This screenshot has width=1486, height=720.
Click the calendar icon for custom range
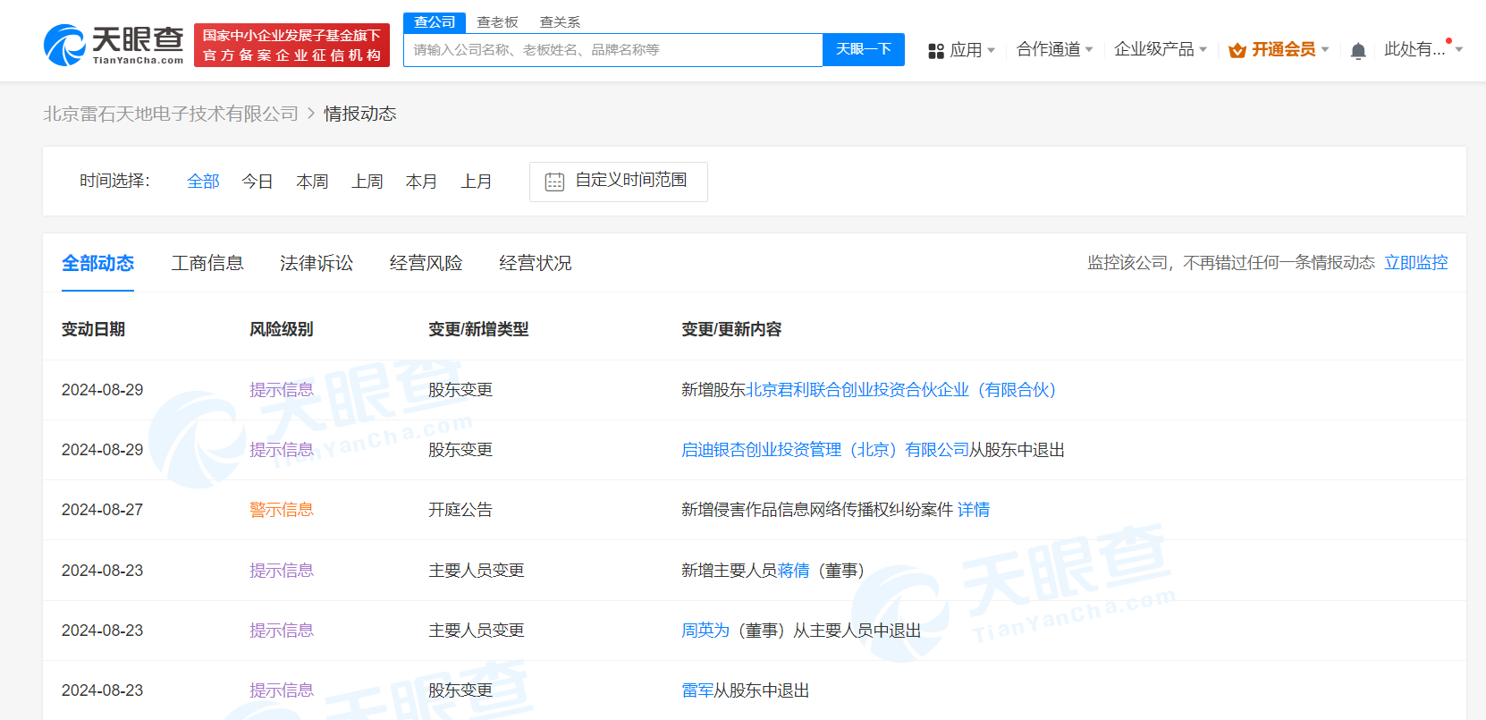554,182
